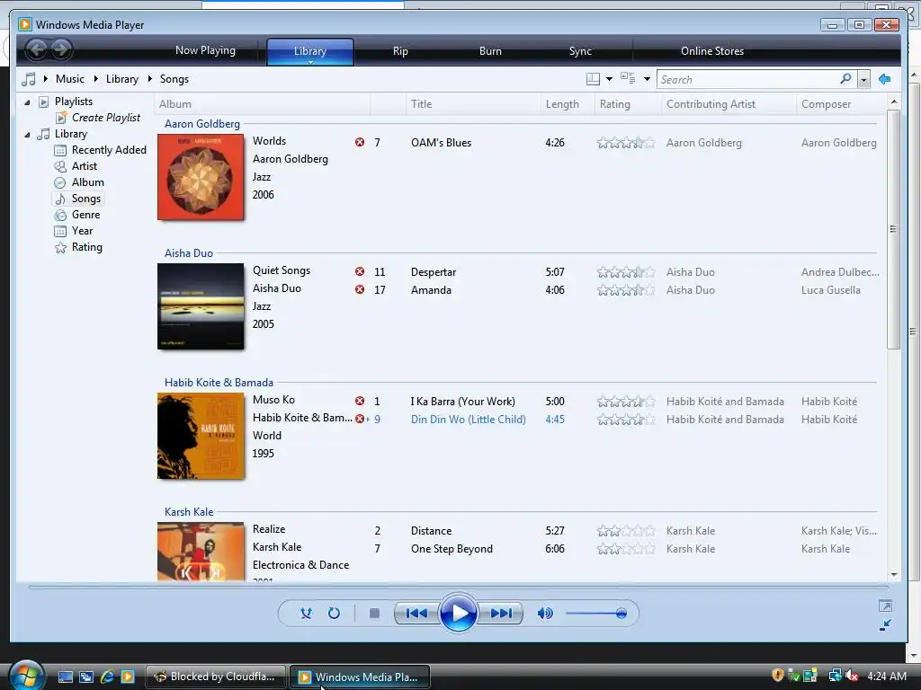Launch Internet Explorer from Quick Launch
Viewport: 921px width, 690px height.
[107, 677]
